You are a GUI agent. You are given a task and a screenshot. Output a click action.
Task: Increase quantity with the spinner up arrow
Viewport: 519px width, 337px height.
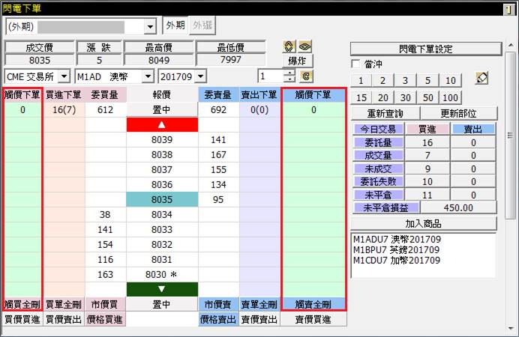289,73
